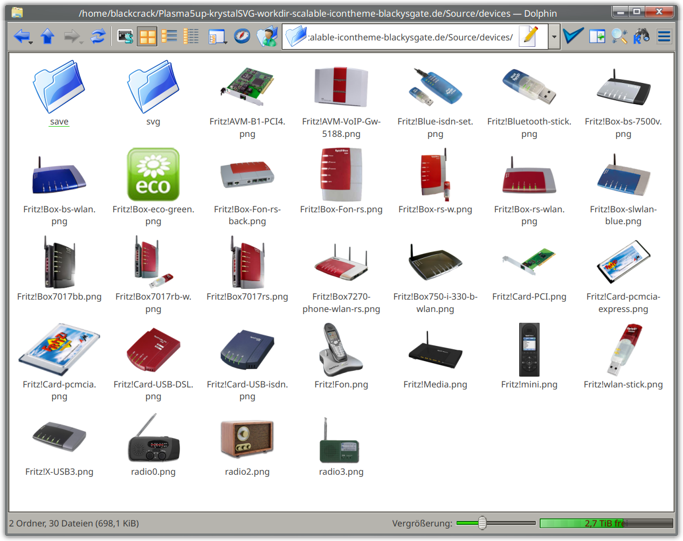Switch to icons view mode
The width and height of the screenshot is (683, 541).
[x=147, y=37]
